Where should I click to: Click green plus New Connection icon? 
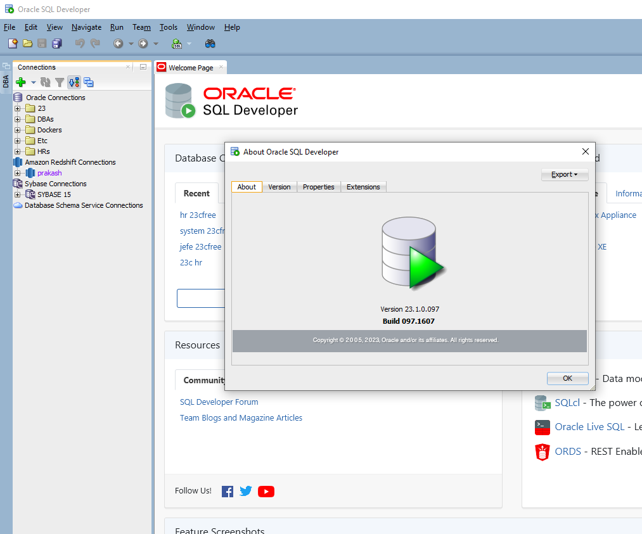[21, 82]
